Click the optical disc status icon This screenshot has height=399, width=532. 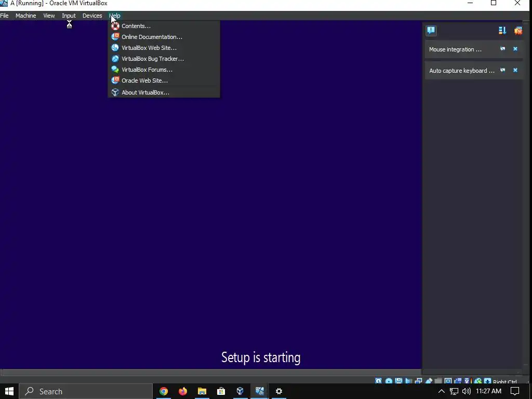(x=389, y=381)
